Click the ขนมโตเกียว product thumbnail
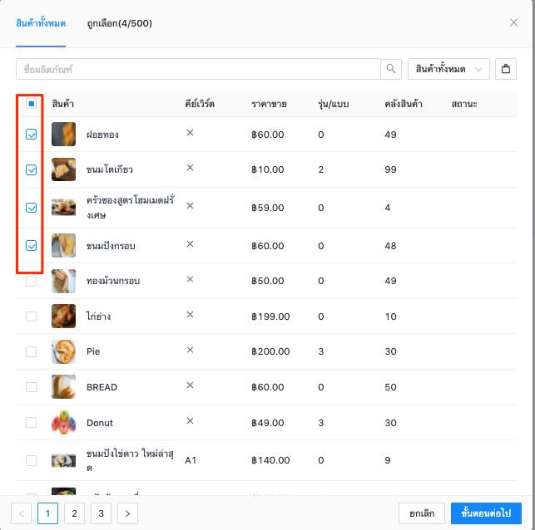The image size is (535, 530). point(63,169)
